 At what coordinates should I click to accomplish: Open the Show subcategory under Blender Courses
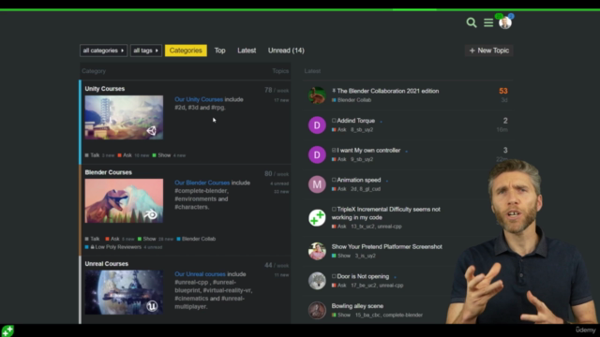point(147,239)
